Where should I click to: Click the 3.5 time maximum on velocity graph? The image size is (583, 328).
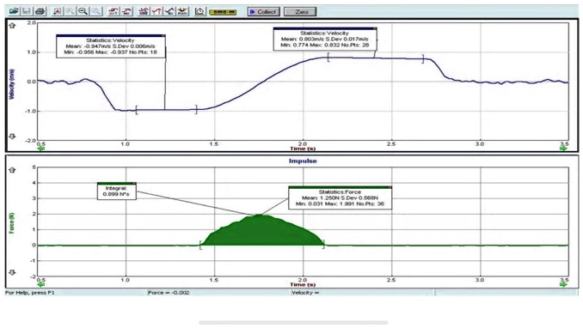tap(564, 143)
